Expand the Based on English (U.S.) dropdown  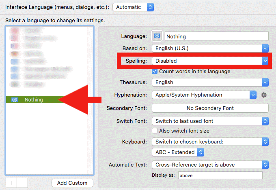tap(210, 48)
